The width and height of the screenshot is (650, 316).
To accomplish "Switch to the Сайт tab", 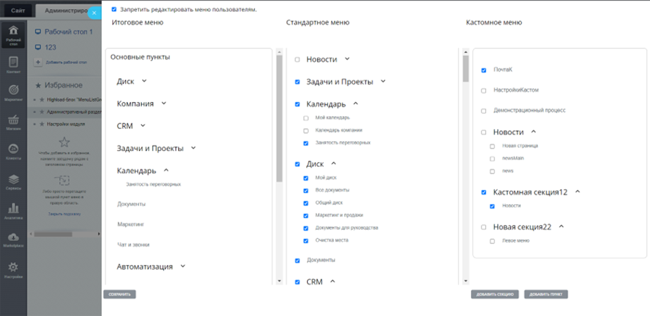I will pyautogui.click(x=18, y=10).
